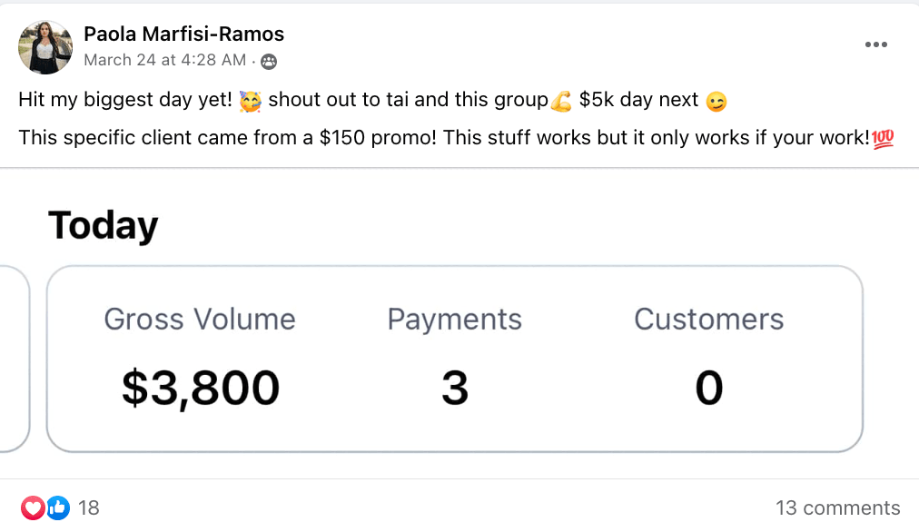The width and height of the screenshot is (919, 532).
Task: Click the heart love reaction icon
Action: coord(33,507)
